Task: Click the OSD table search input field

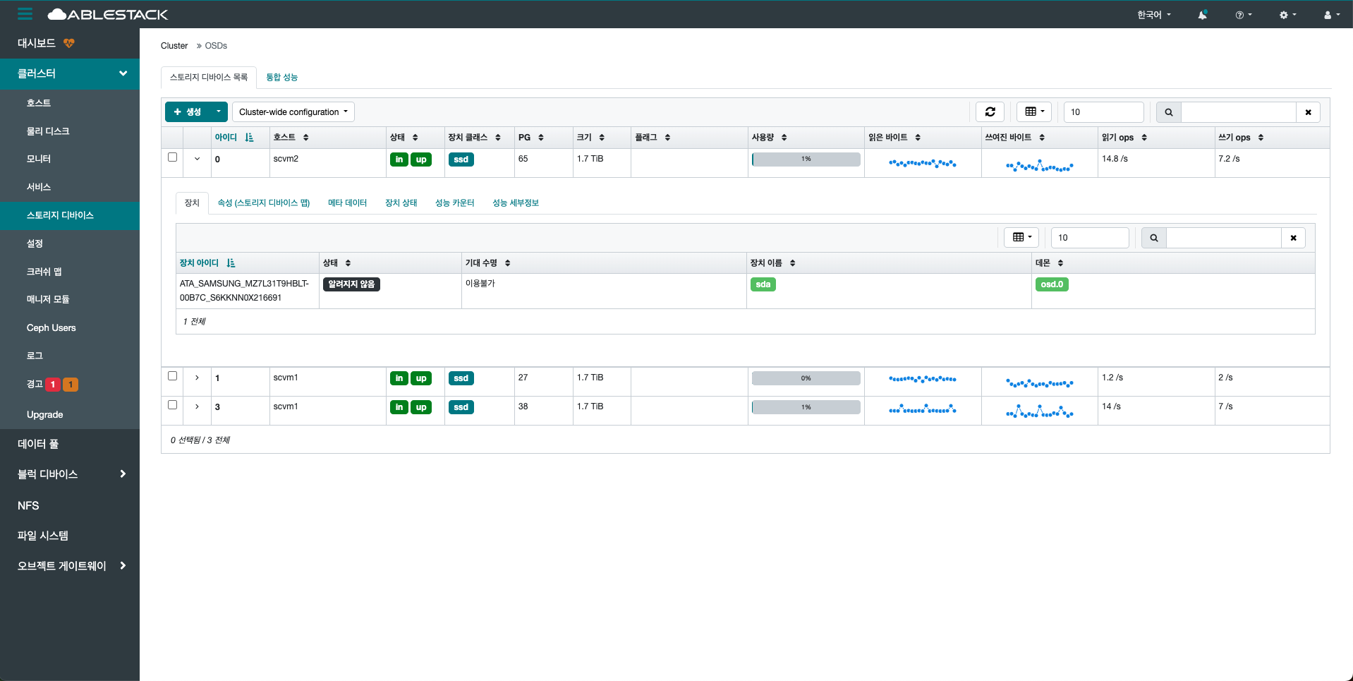Action: click(1238, 112)
